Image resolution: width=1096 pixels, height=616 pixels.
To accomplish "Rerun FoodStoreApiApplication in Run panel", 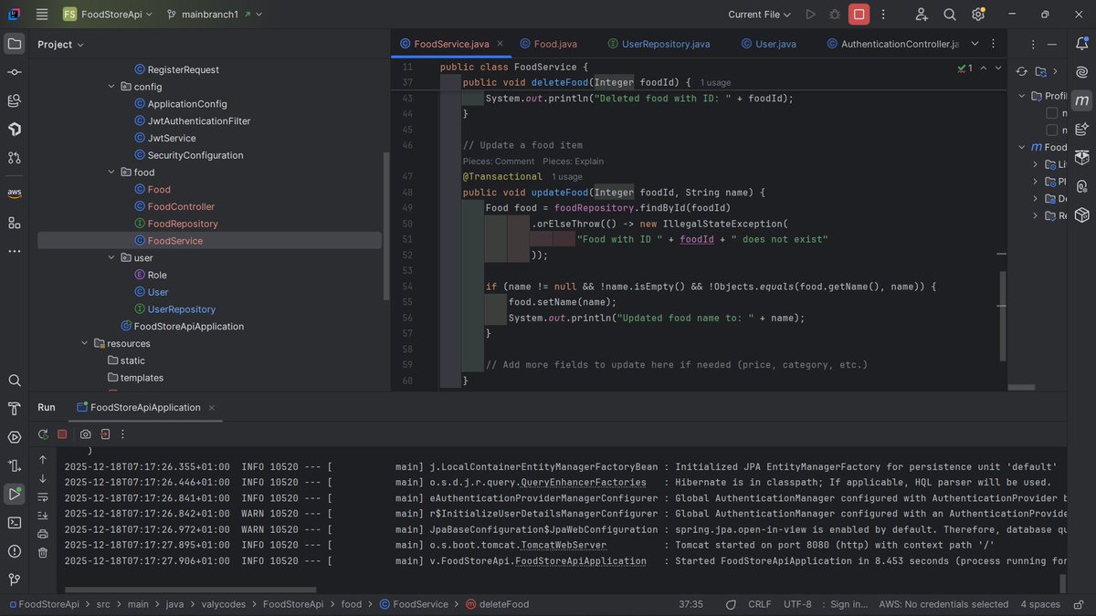I will 43,434.
